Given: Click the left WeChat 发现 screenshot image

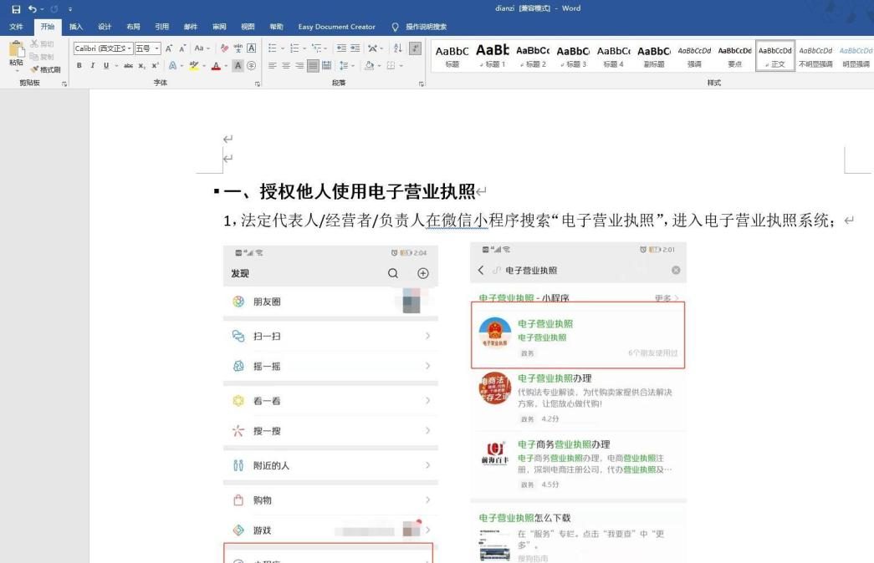Looking at the screenshot, I should coord(330,403).
